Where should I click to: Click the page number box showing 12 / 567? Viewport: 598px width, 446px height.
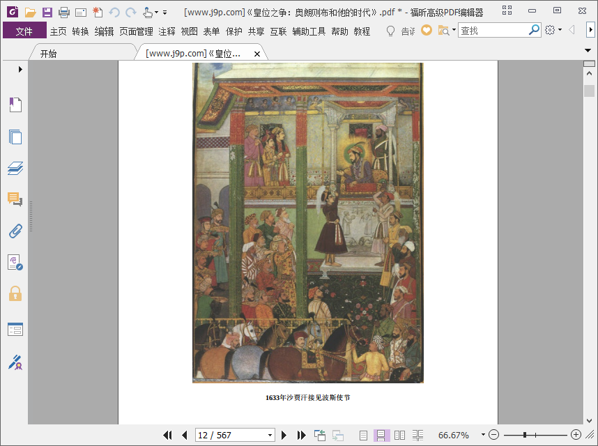(x=230, y=435)
